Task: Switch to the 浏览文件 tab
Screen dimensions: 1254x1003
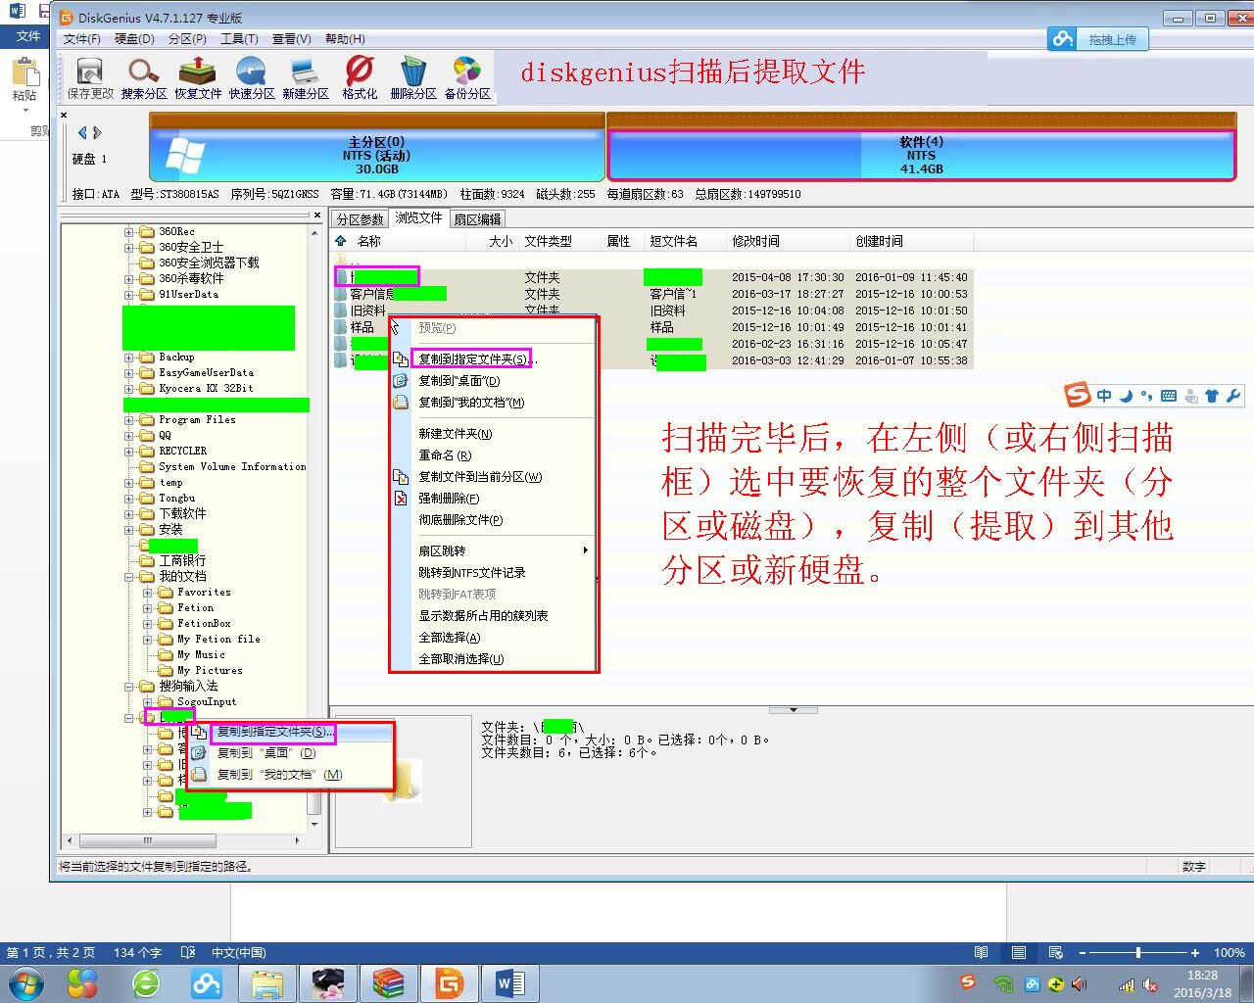Action: point(418,217)
